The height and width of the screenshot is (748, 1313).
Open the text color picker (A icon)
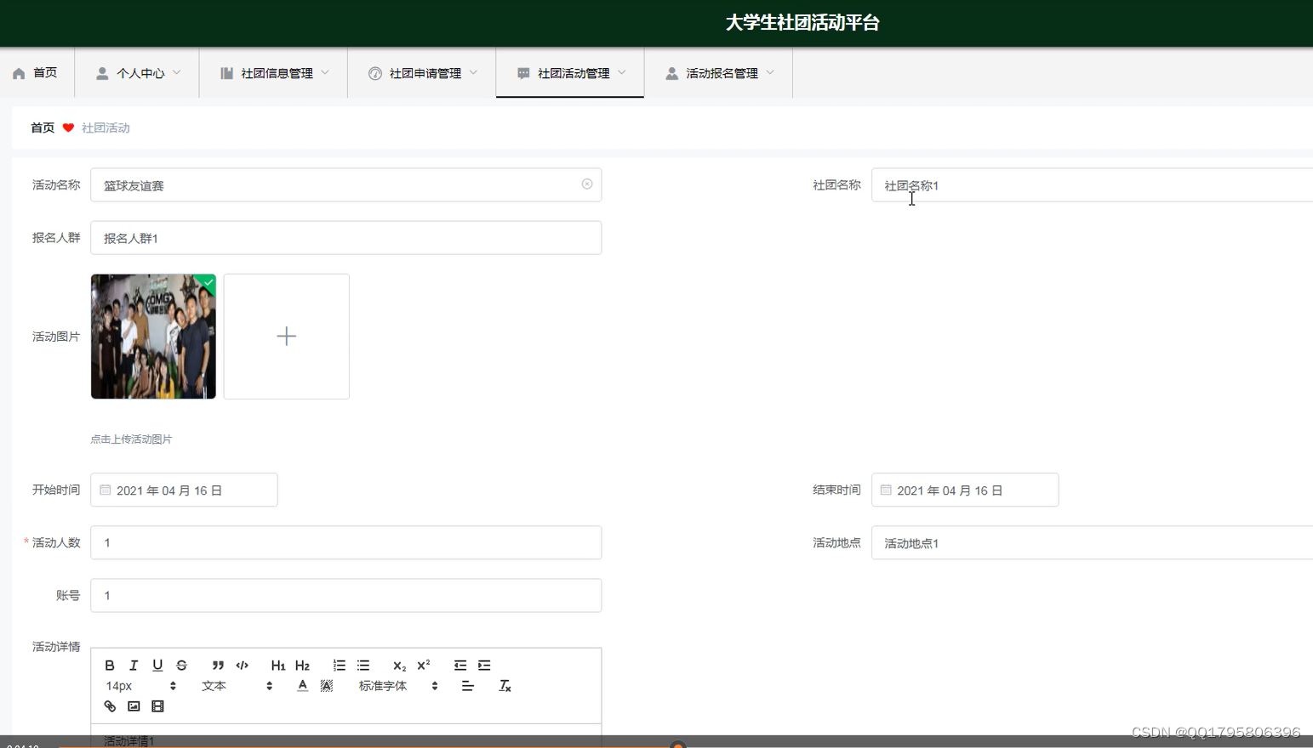point(302,686)
